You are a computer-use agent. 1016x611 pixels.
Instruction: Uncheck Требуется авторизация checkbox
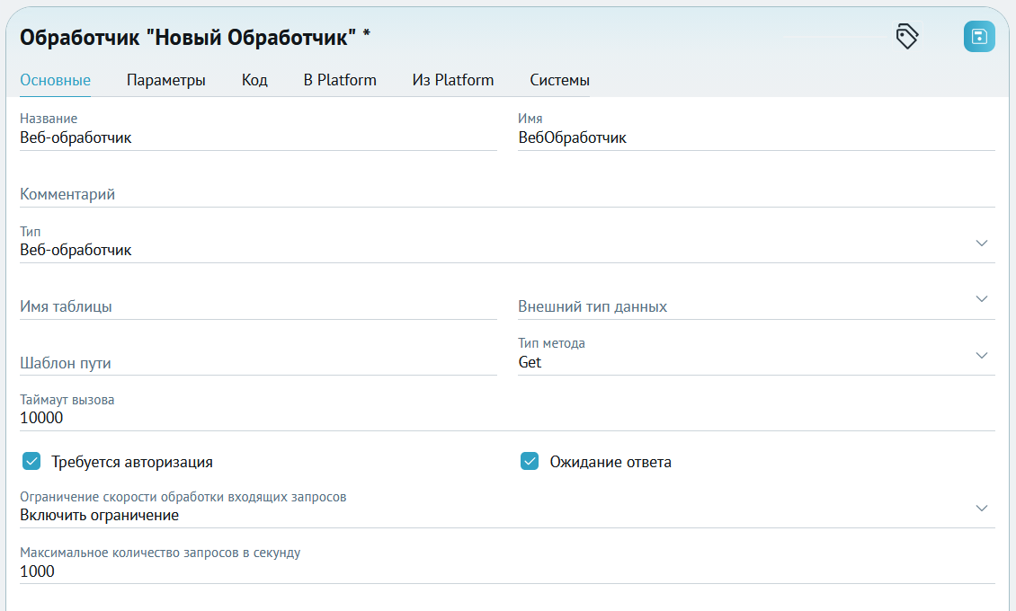click(x=31, y=461)
